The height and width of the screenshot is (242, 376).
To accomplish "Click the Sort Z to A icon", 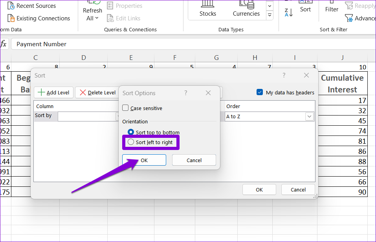I will tap(288, 12).
